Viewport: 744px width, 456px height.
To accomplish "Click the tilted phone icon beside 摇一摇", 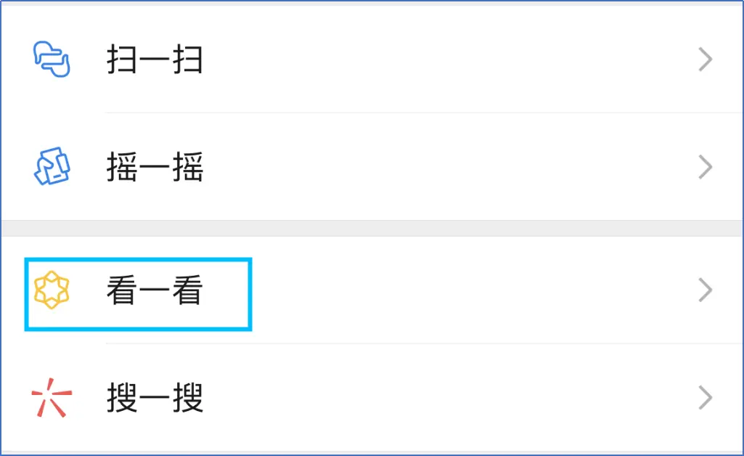I will [51, 168].
